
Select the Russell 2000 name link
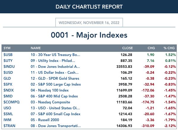click(45, 120)
